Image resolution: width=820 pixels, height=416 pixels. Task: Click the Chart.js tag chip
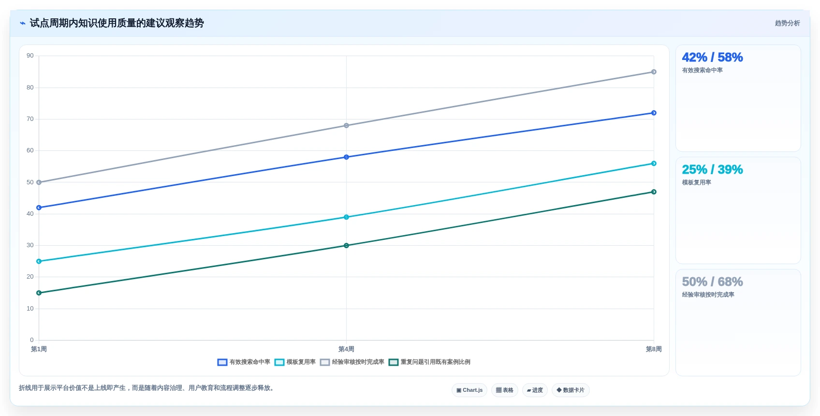(x=469, y=390)
